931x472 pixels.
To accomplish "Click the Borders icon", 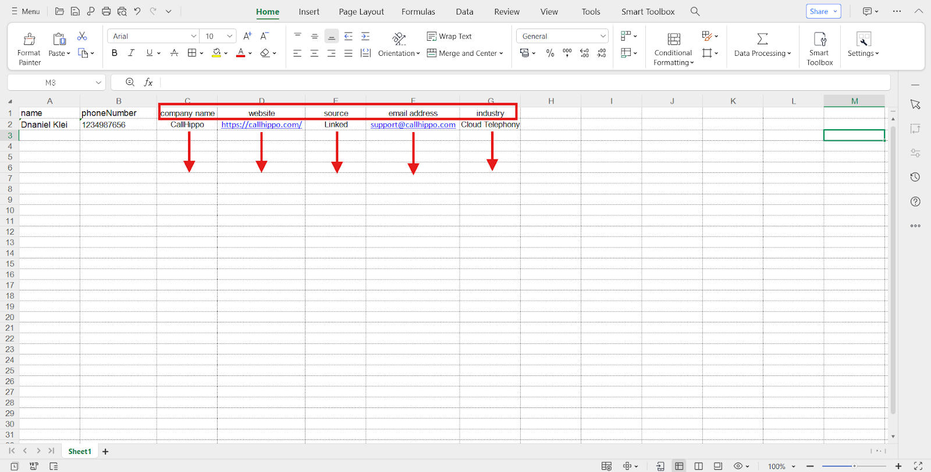I will tap(192, 53).
